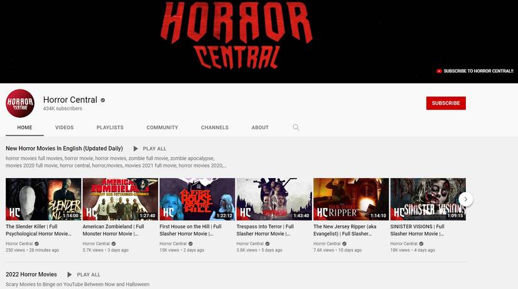
Task: Open Trespass Into Terror video thumbnail
Action: click(274, 199)
